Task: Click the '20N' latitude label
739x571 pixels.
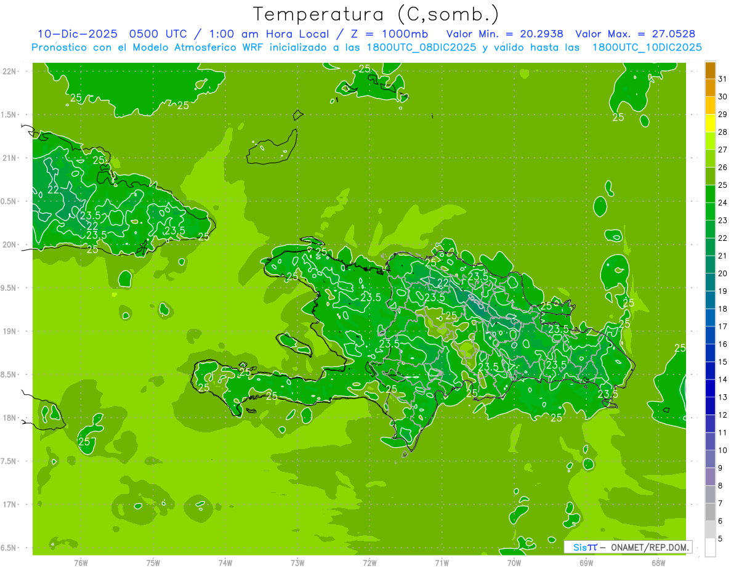Action: 9,245
